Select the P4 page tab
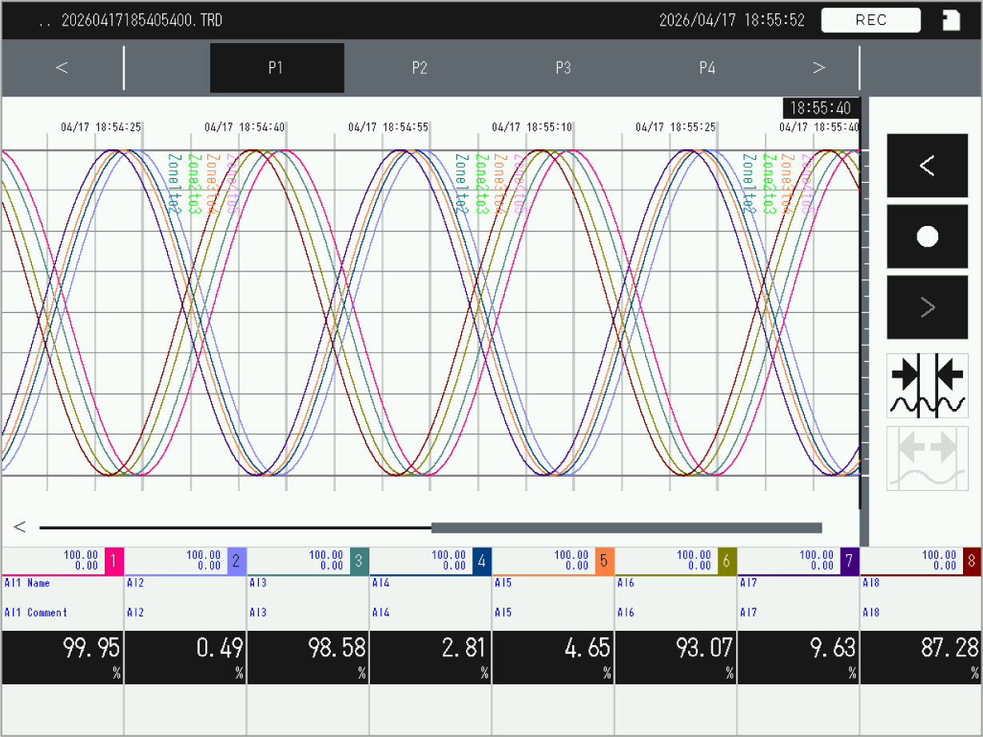The height and width of the screenshot is (737, 983). [707, 68]
